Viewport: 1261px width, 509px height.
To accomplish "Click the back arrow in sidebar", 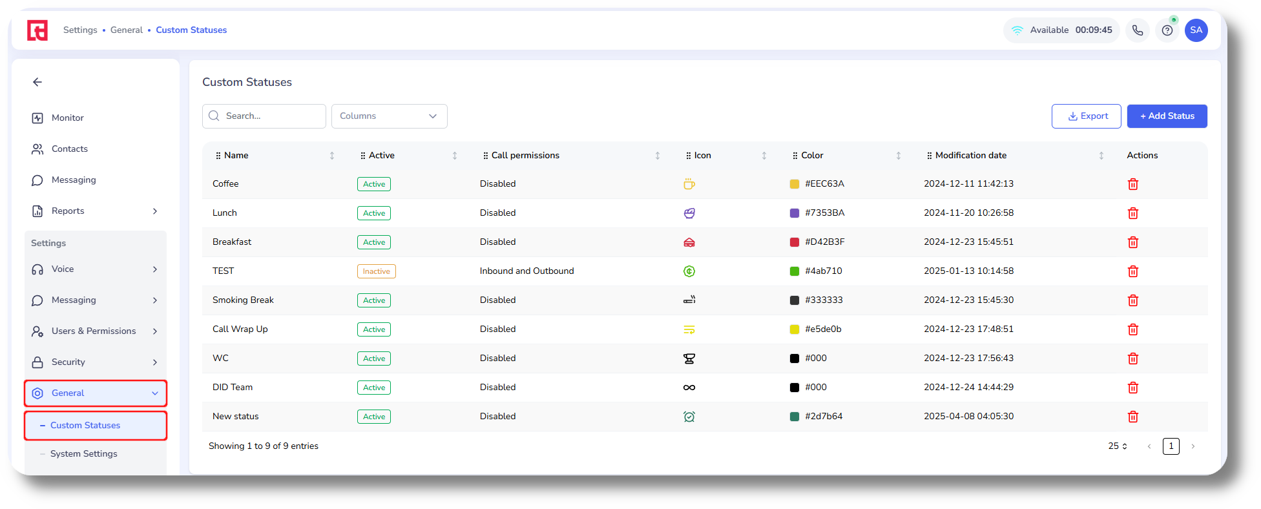I will pos(37,82).
